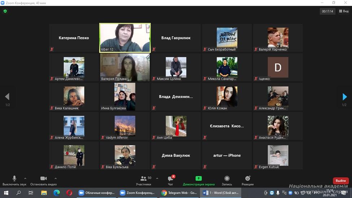Start recording with Запись button
352x198 pixels.
click(x=227, y=180)
